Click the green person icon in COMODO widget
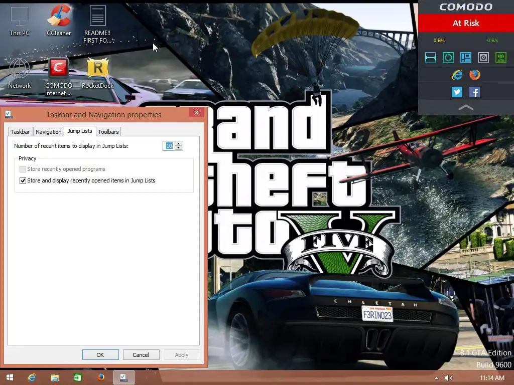The width and height of the screenshot is (514, 385). pyautogui.click(x=501, y=58)
